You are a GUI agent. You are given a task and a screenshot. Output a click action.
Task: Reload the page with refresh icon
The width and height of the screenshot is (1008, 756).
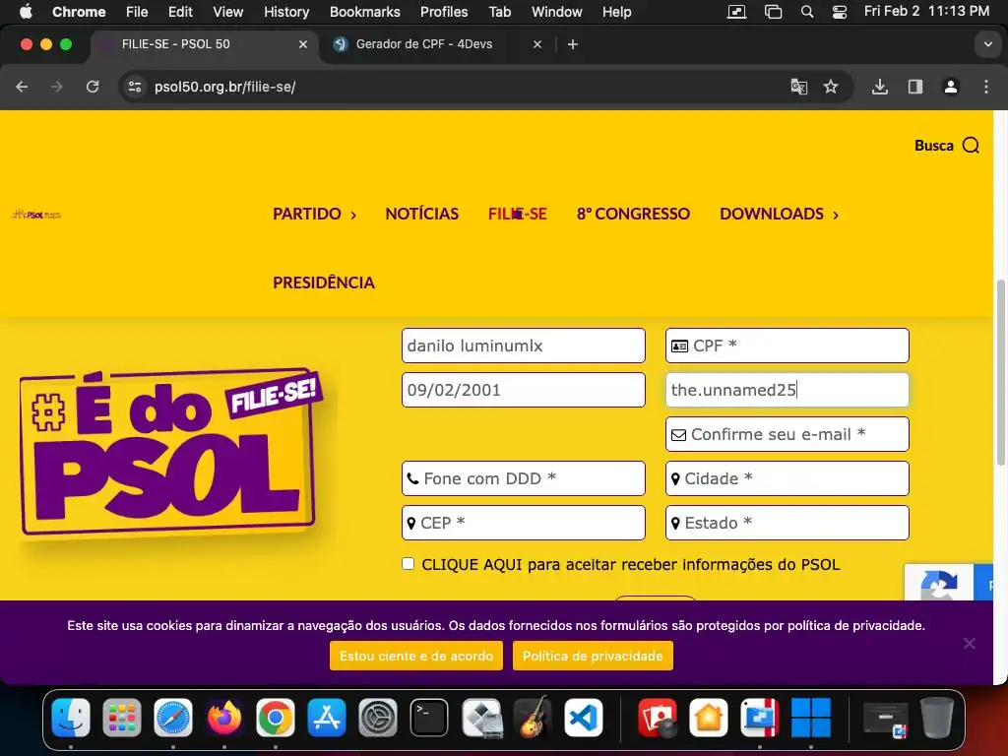[x=93, y=87]
